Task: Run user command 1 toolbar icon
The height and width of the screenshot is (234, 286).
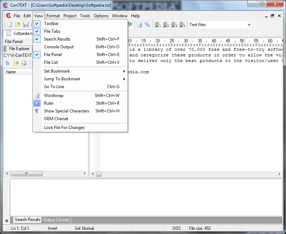Action: pos(157,25)
